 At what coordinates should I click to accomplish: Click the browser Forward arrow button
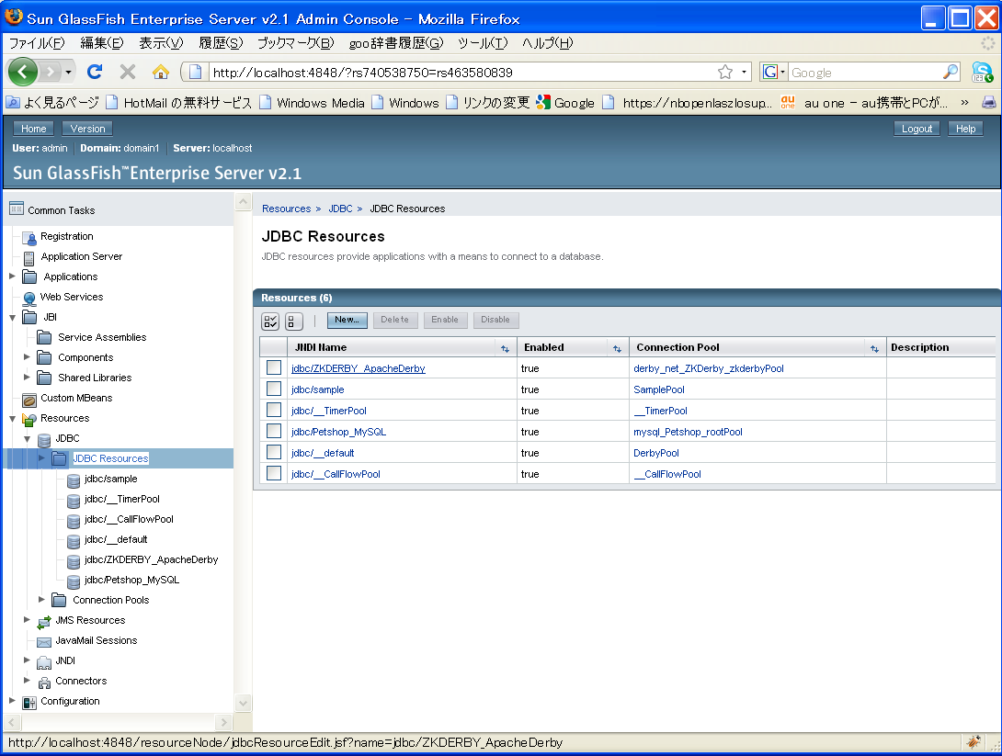pos(50,73)
